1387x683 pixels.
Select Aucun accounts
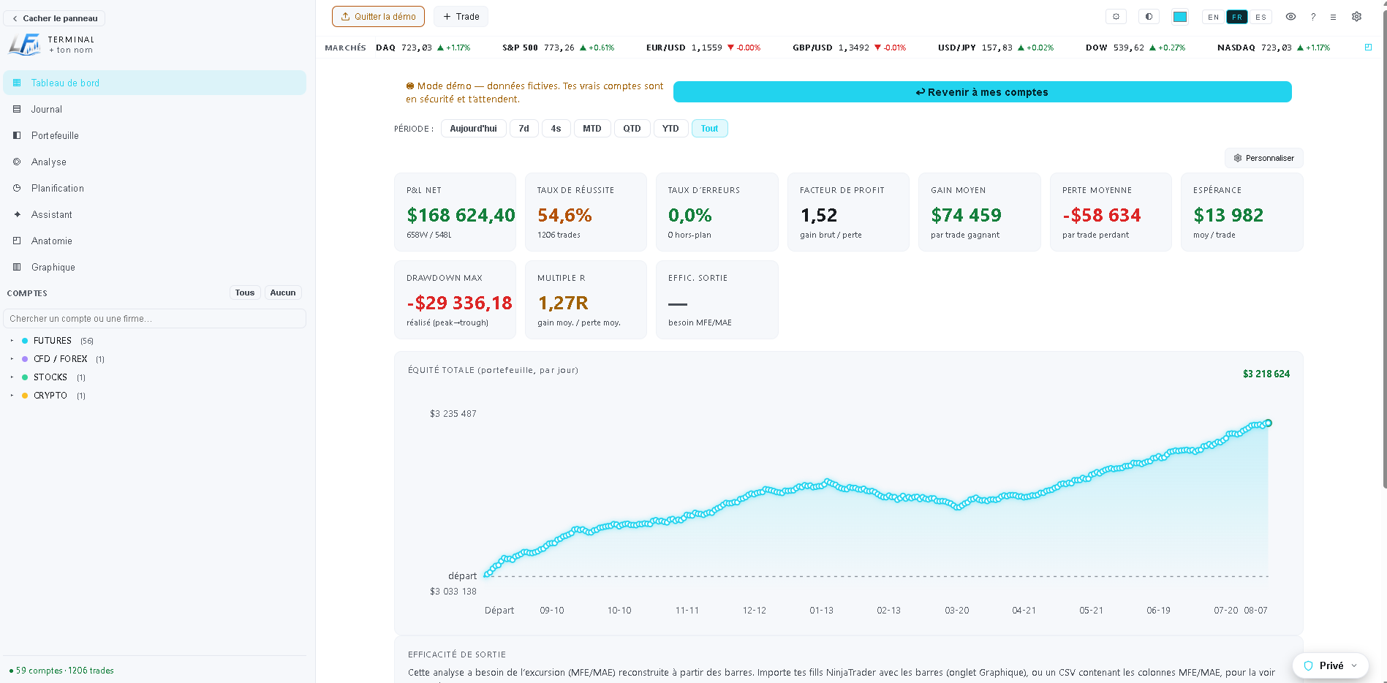283,293
